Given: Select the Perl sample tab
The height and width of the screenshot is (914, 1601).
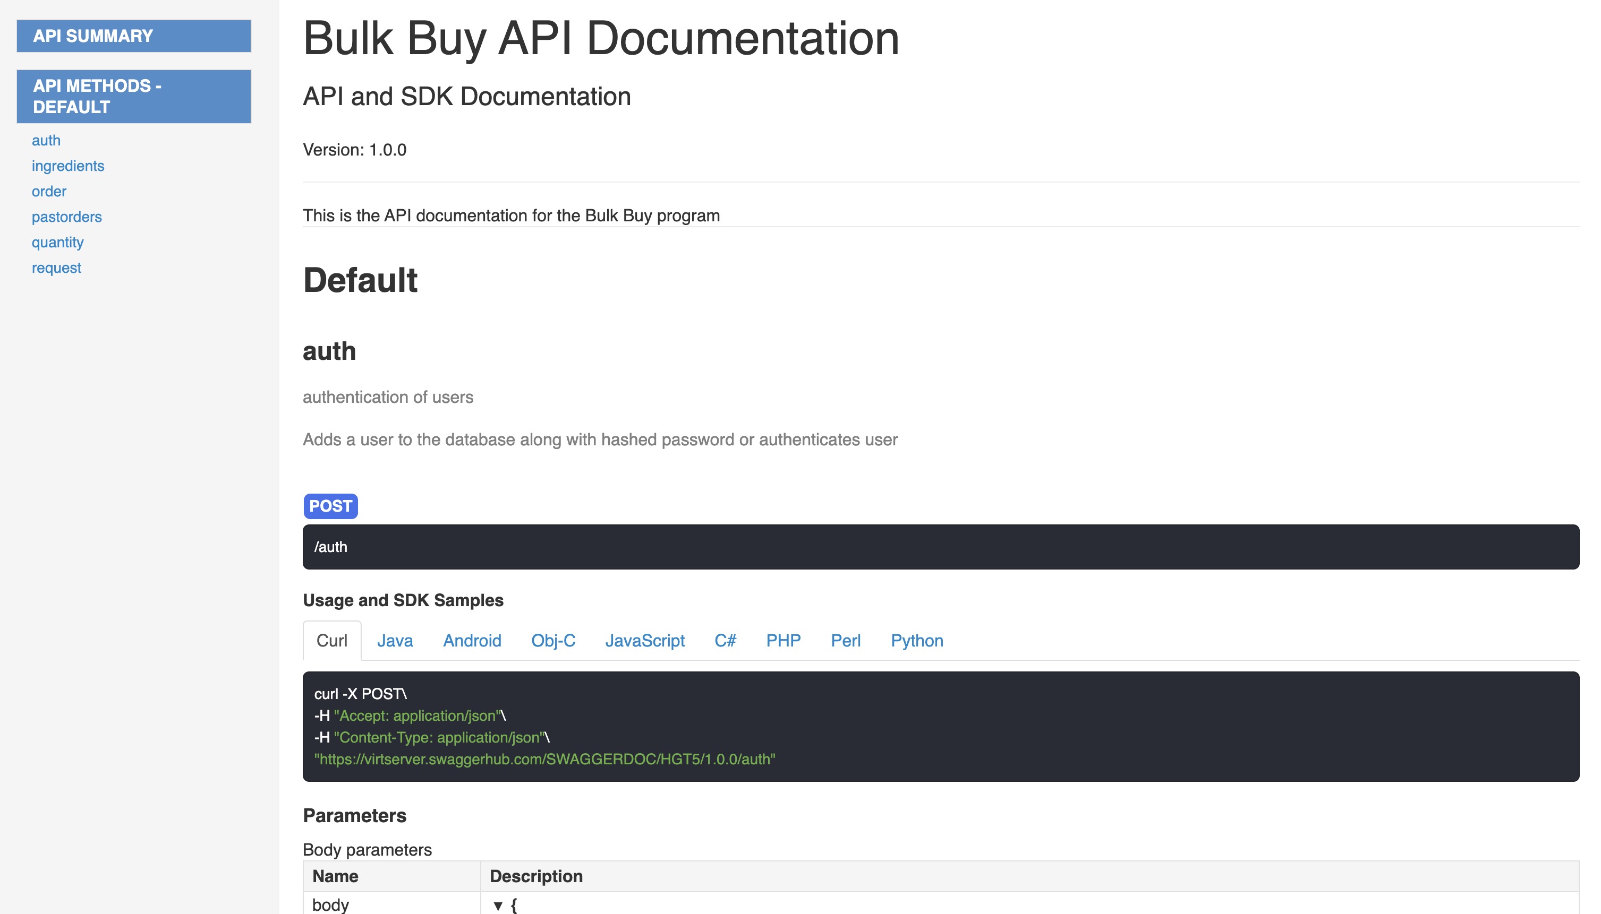Looking at the screenshot, I should 846,640.
